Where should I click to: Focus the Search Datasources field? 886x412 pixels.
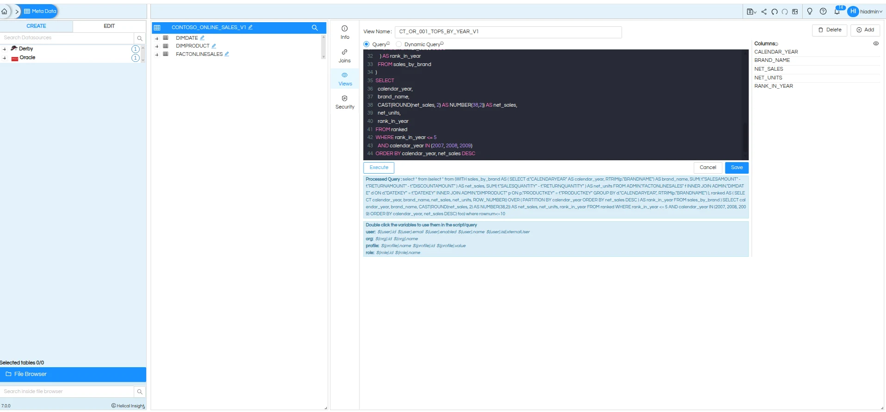pos(67,38)
